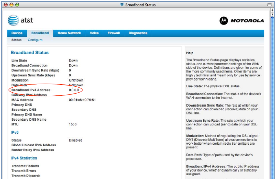
Task: Zoom the window with the green button
Action: point(17,5)
